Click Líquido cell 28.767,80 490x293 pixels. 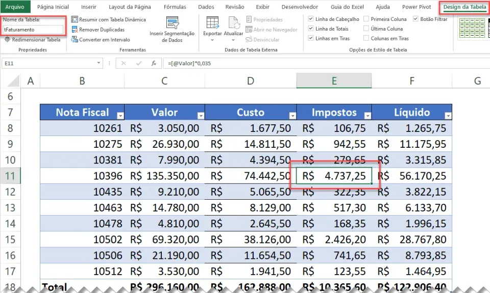tap(412, 239)
